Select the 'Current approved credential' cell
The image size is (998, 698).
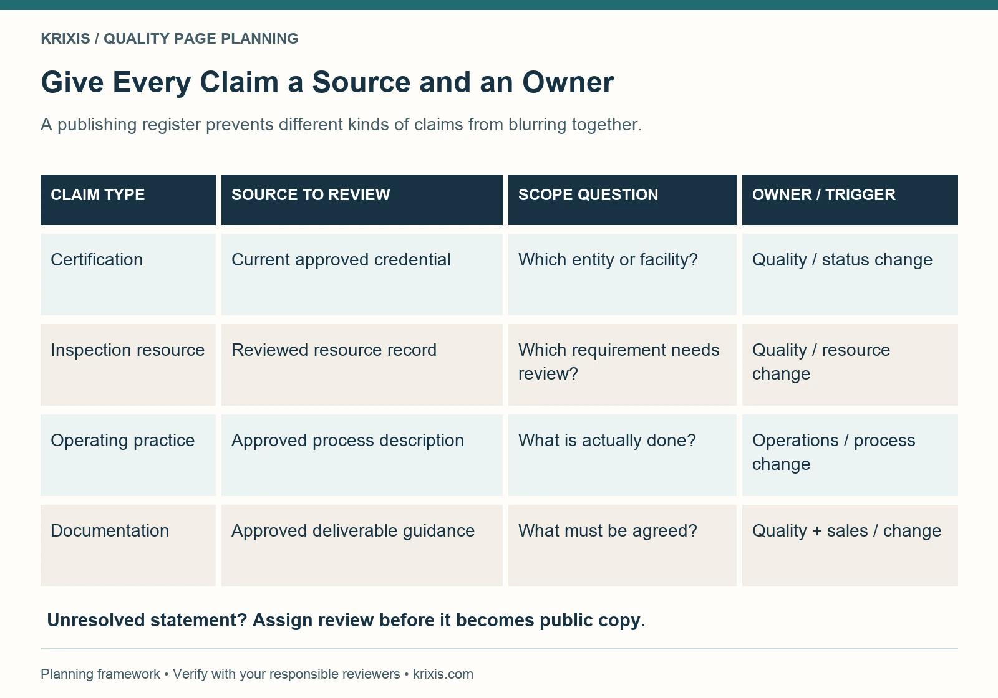tap(362, 274)
